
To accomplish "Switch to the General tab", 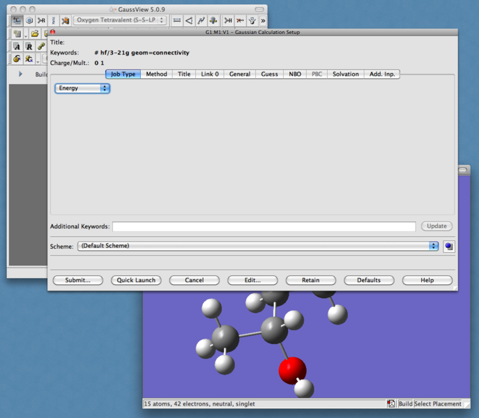I will pos(240,75).
